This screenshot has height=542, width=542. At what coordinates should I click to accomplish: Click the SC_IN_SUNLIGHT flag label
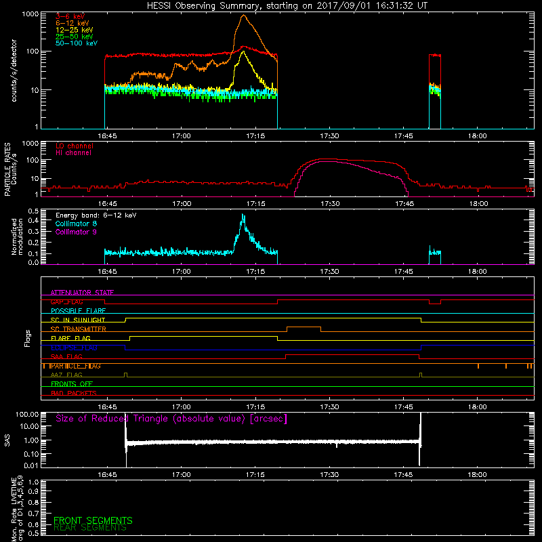pyautogui.click(x=78, y=320)
